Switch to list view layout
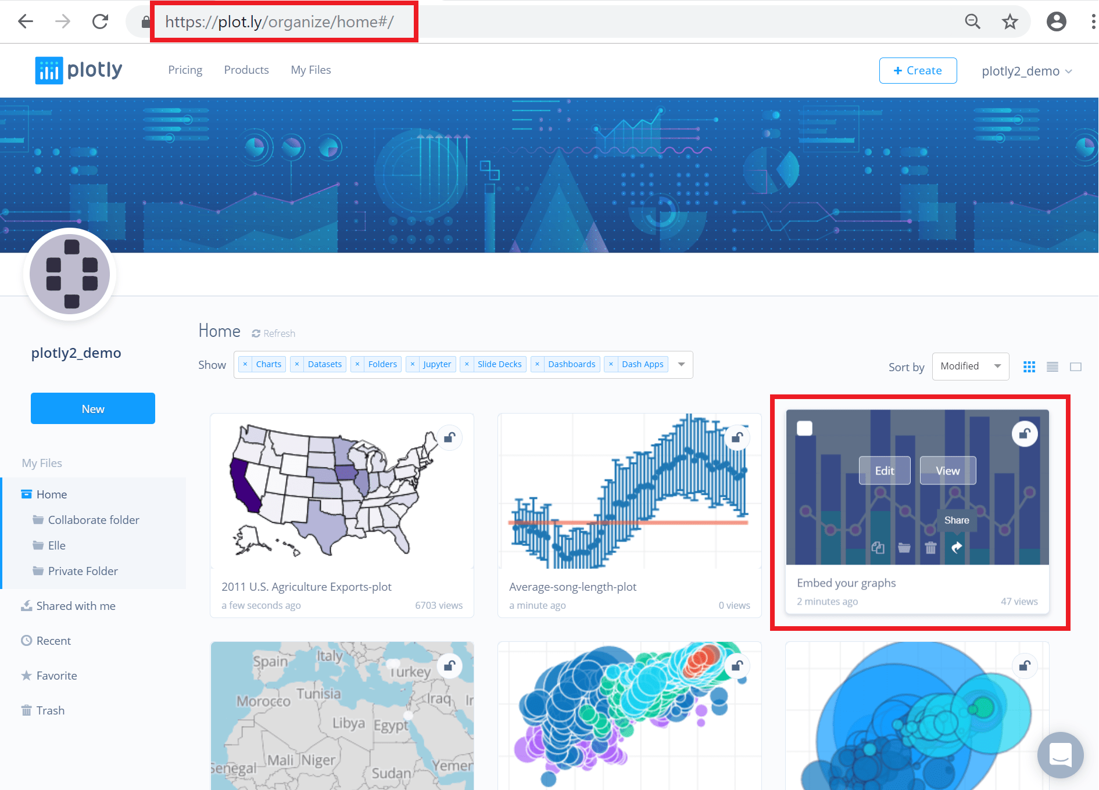Screen dimensions: 1099x790 1053,367
